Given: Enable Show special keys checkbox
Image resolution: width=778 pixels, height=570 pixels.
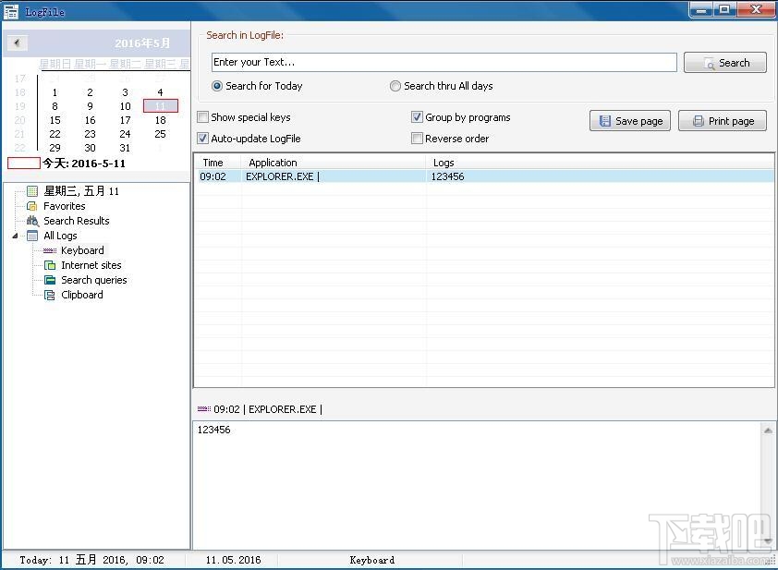Looking at the screenshot, I should 203,117.
